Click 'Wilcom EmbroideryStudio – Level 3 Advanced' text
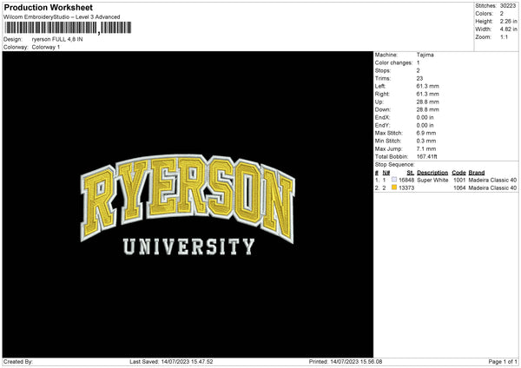 pyautogui.click(x=62, y=17)
